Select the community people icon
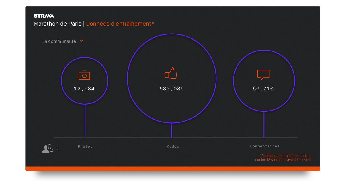This screenshot has width=344, height=181. point(48,148)
